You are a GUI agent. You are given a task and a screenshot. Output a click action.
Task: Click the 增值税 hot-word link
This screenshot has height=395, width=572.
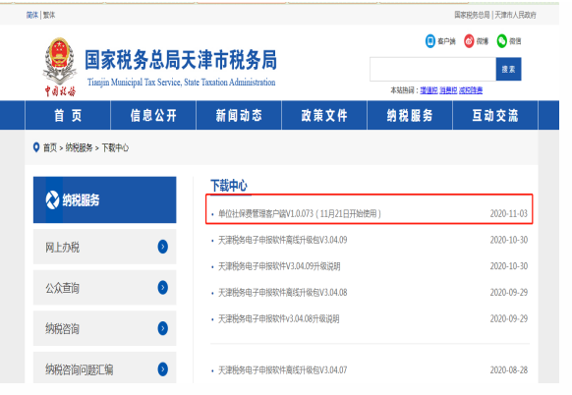(x=429, y=90)
